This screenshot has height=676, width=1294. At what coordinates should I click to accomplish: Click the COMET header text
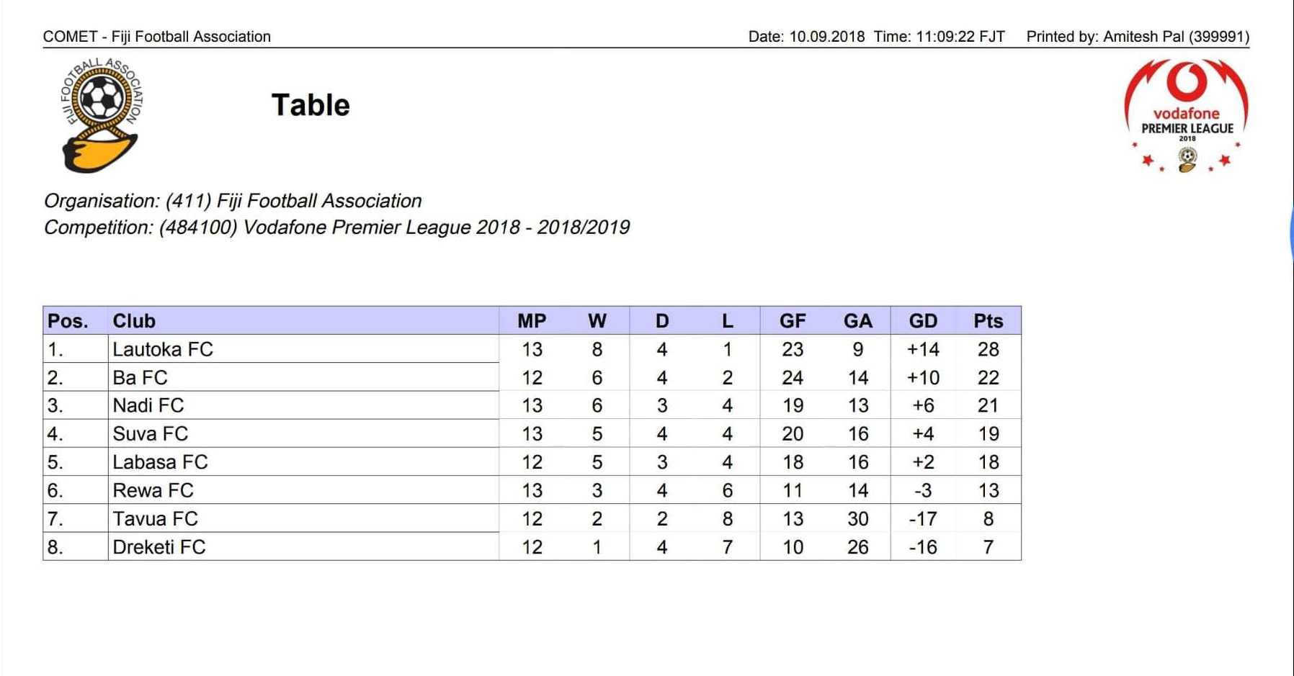click(x=156, y=37)
